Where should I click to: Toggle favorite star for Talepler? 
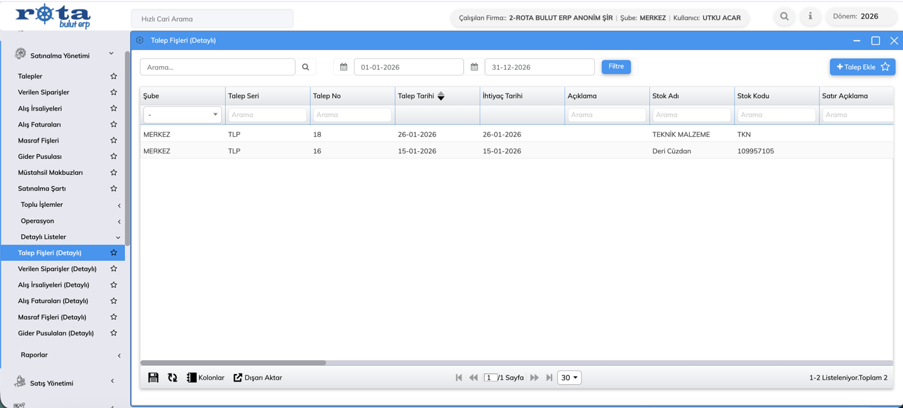tap(114, 76)
